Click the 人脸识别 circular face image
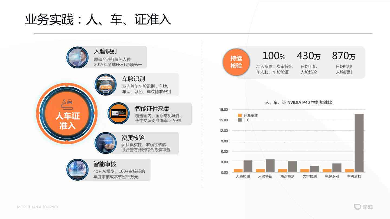390x219 pixels. (x=77, y=58)
